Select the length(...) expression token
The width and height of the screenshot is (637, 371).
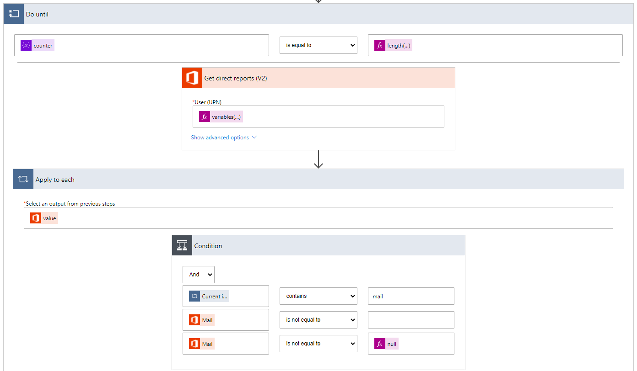[x=393, y=45]
